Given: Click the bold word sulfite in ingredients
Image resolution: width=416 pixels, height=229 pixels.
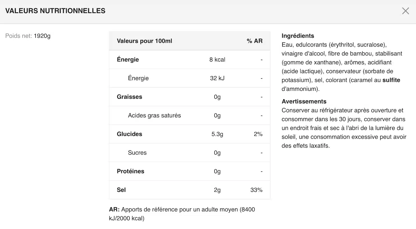Looking at the screenshot, I should tap(391, 80).
